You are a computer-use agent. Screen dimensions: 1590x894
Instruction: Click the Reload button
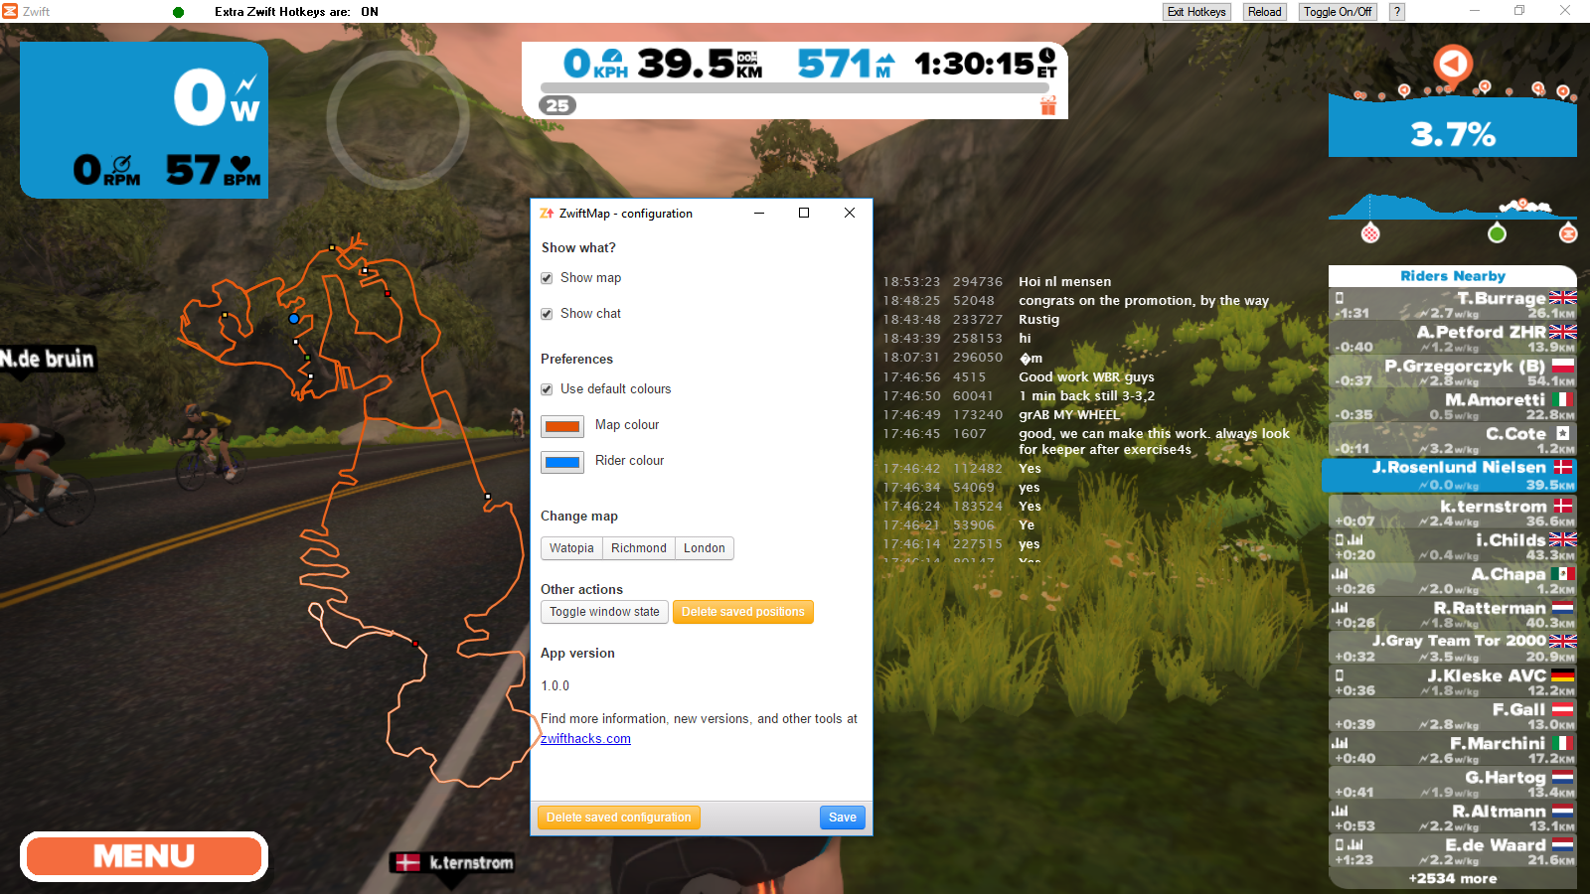(x=1265, y=12)
